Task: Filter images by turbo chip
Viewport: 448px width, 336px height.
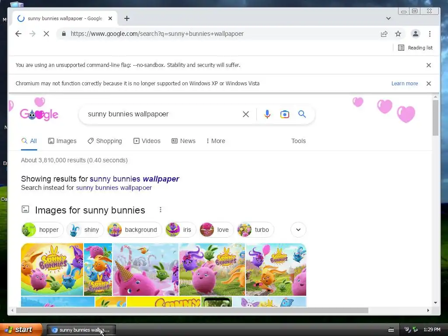Action: [x=255, y=230]
